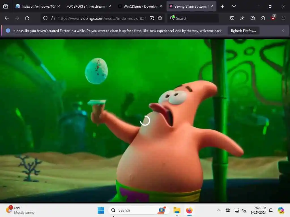Launch Copilot preview from the taskbar
290x217 pixels.
(281, 210)
